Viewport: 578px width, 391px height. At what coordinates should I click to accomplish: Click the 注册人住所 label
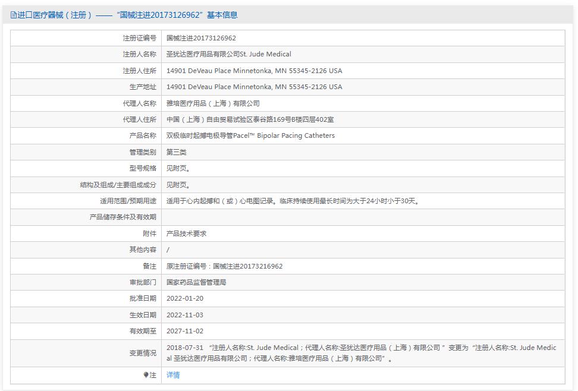[x=139, y=71]
